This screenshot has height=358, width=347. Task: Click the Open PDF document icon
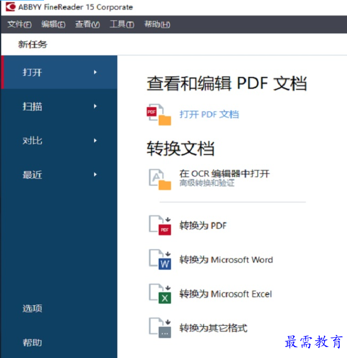(159, 114)
